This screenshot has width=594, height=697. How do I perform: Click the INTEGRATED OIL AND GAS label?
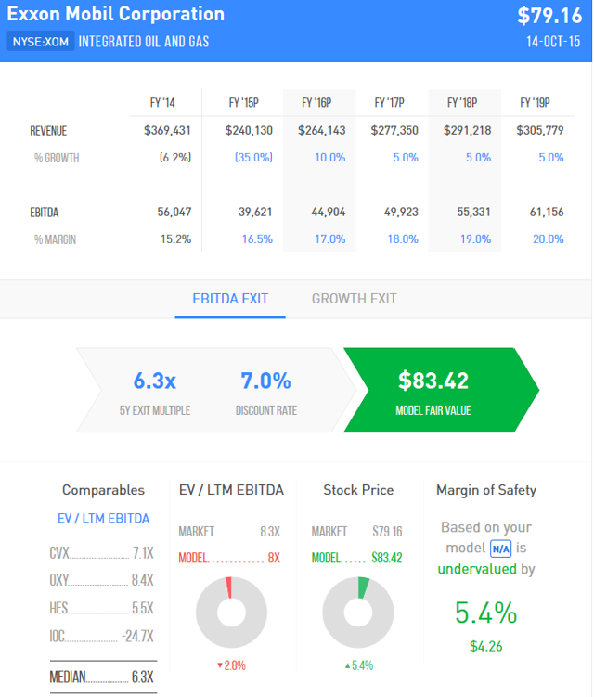tap(144, 42)
